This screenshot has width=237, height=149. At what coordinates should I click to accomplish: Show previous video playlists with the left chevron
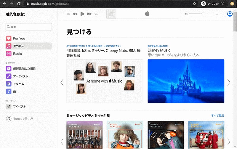pos(62,142)
